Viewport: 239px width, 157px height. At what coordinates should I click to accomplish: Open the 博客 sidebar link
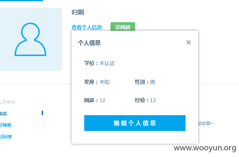point(6,125)
